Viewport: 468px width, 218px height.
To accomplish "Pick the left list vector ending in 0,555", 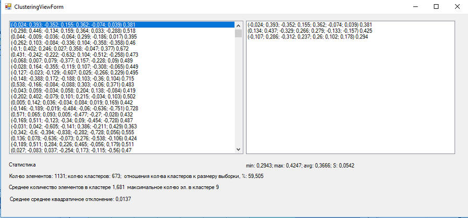I will tap(73, 132).
